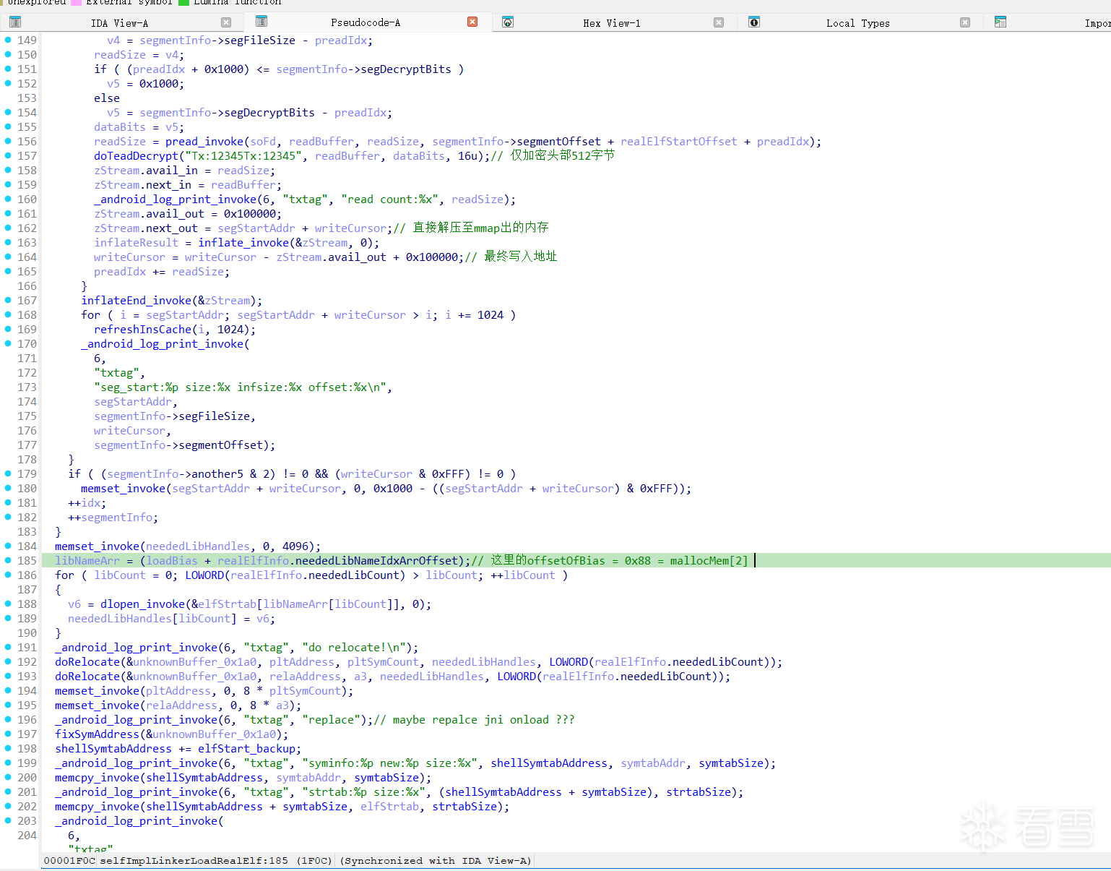Toggle breakpoint dot on line 179
The height and width of the screenshot is (871, 1111).
pos(8,473)
